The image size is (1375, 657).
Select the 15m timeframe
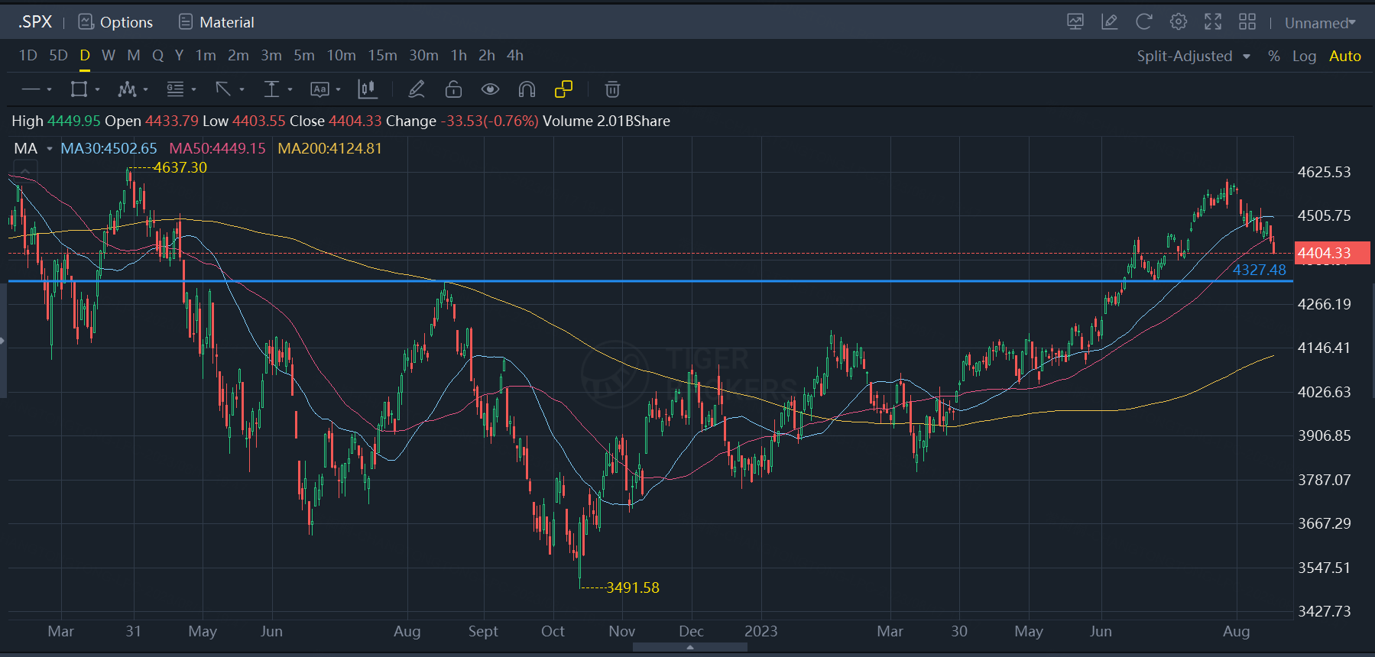[x=382, y=55]
